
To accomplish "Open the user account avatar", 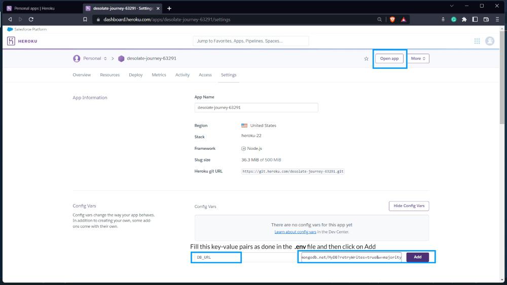I will [490, 41].
